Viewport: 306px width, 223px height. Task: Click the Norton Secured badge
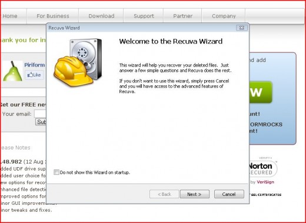[262, 169]
